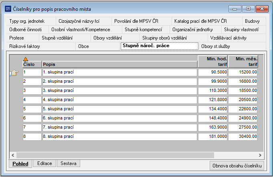The image size is (273, 177).
Task: Click hourly tariff value 110.3000
Action: [x=212, y=91]
